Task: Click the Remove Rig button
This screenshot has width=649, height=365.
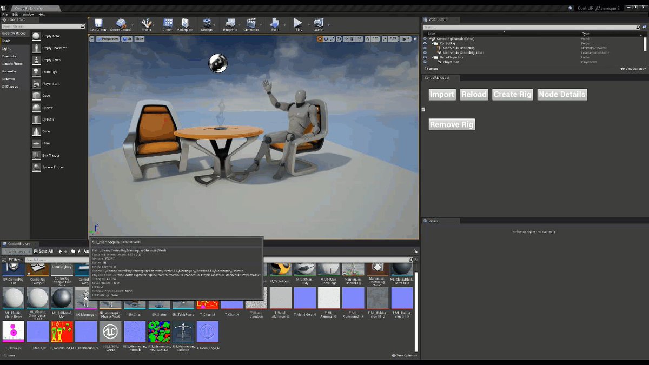Action: coord(452,124)
